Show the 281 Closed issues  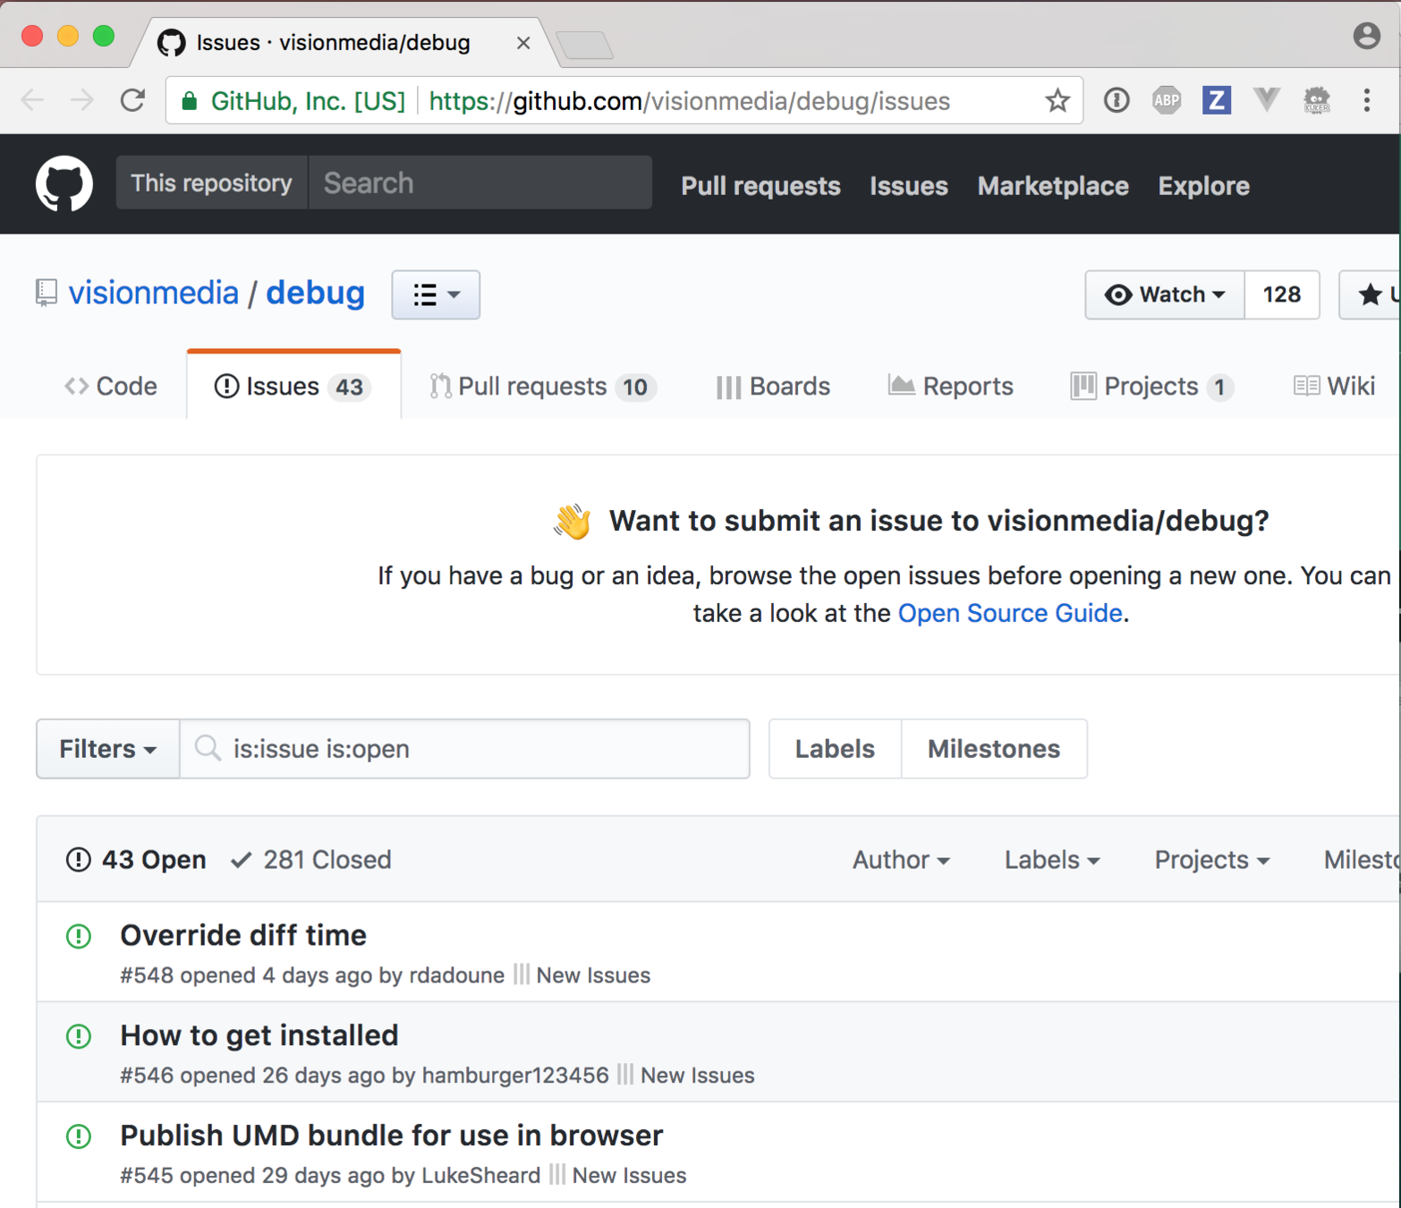[311, 860]
